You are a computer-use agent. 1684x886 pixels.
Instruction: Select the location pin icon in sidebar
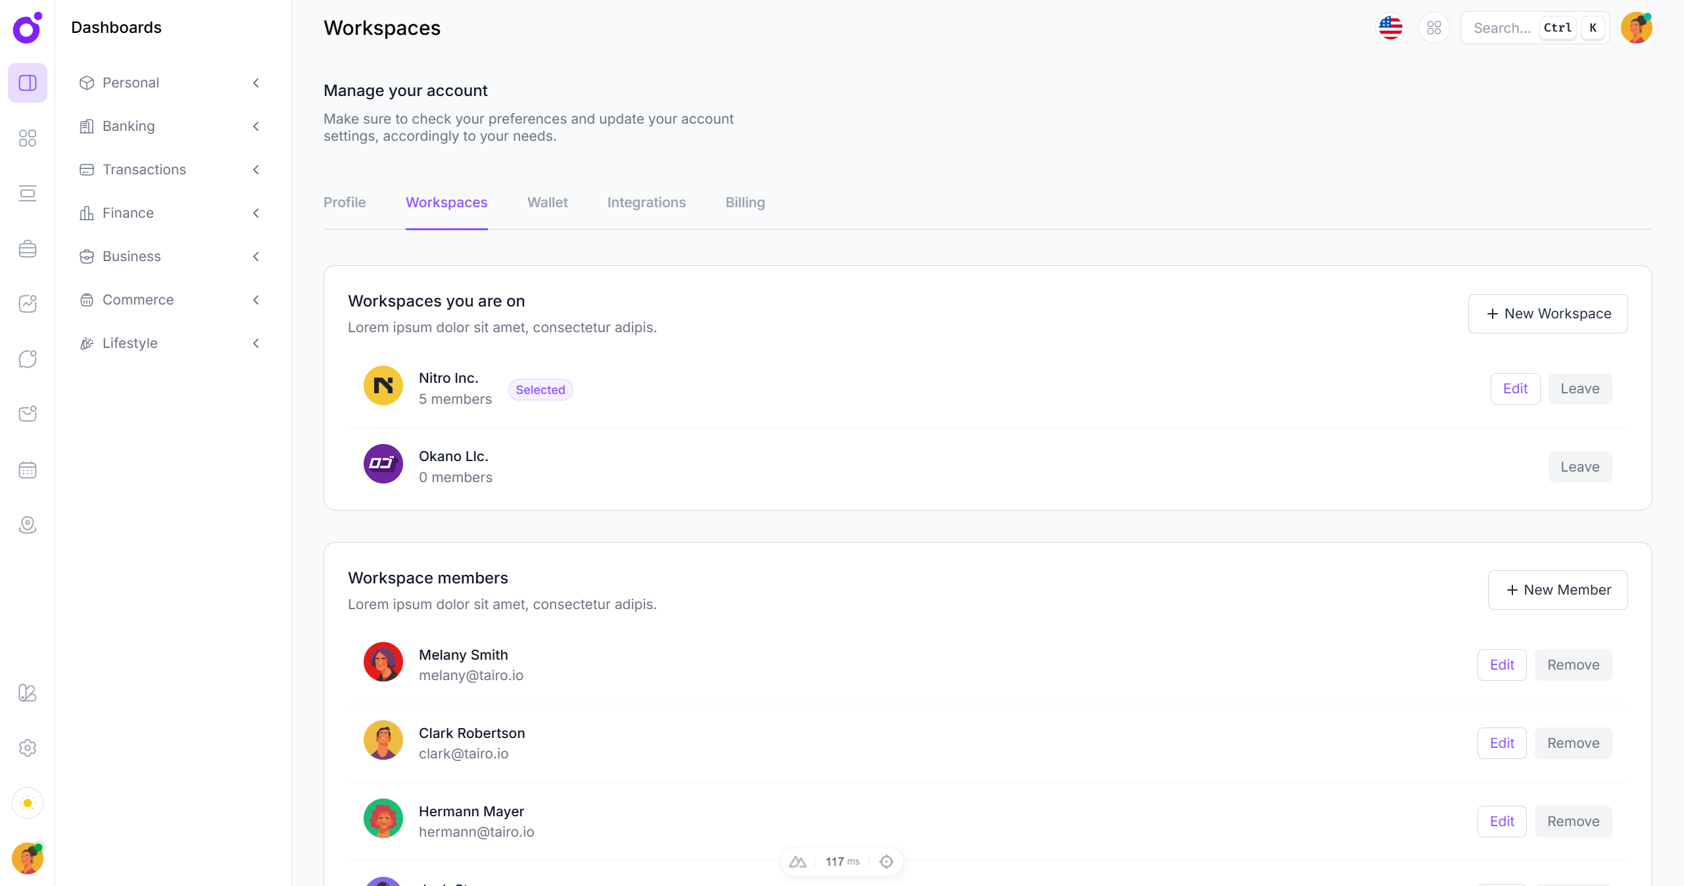28,525
